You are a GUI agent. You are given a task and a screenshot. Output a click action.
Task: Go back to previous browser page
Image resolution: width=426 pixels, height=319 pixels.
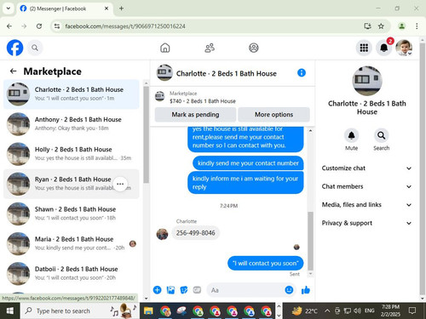pyautogui.click(x=9, y=26)
